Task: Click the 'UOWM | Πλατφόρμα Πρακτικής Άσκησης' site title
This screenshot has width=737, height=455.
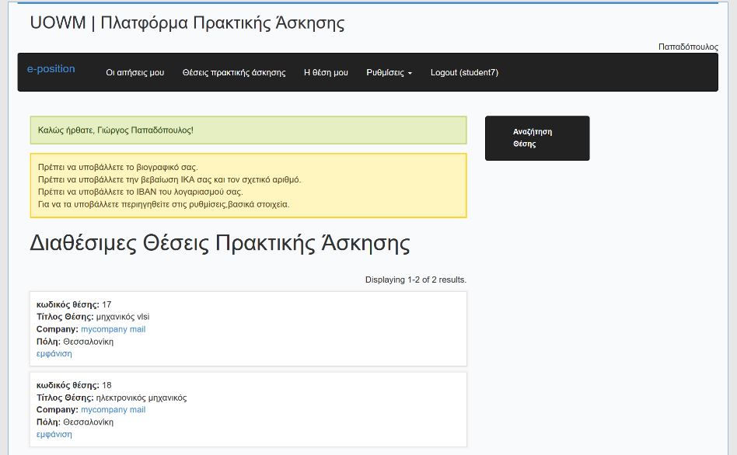Action: pyautogui.click(x=187, y=23)
